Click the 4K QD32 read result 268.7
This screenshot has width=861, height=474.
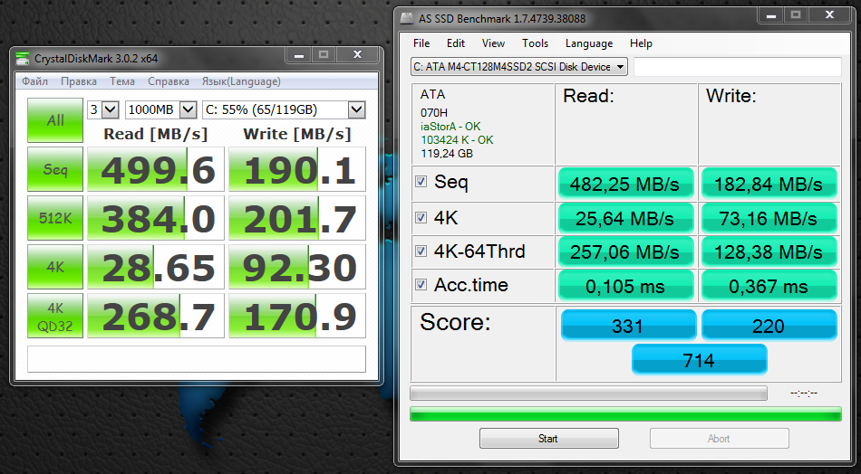(156, 316)
